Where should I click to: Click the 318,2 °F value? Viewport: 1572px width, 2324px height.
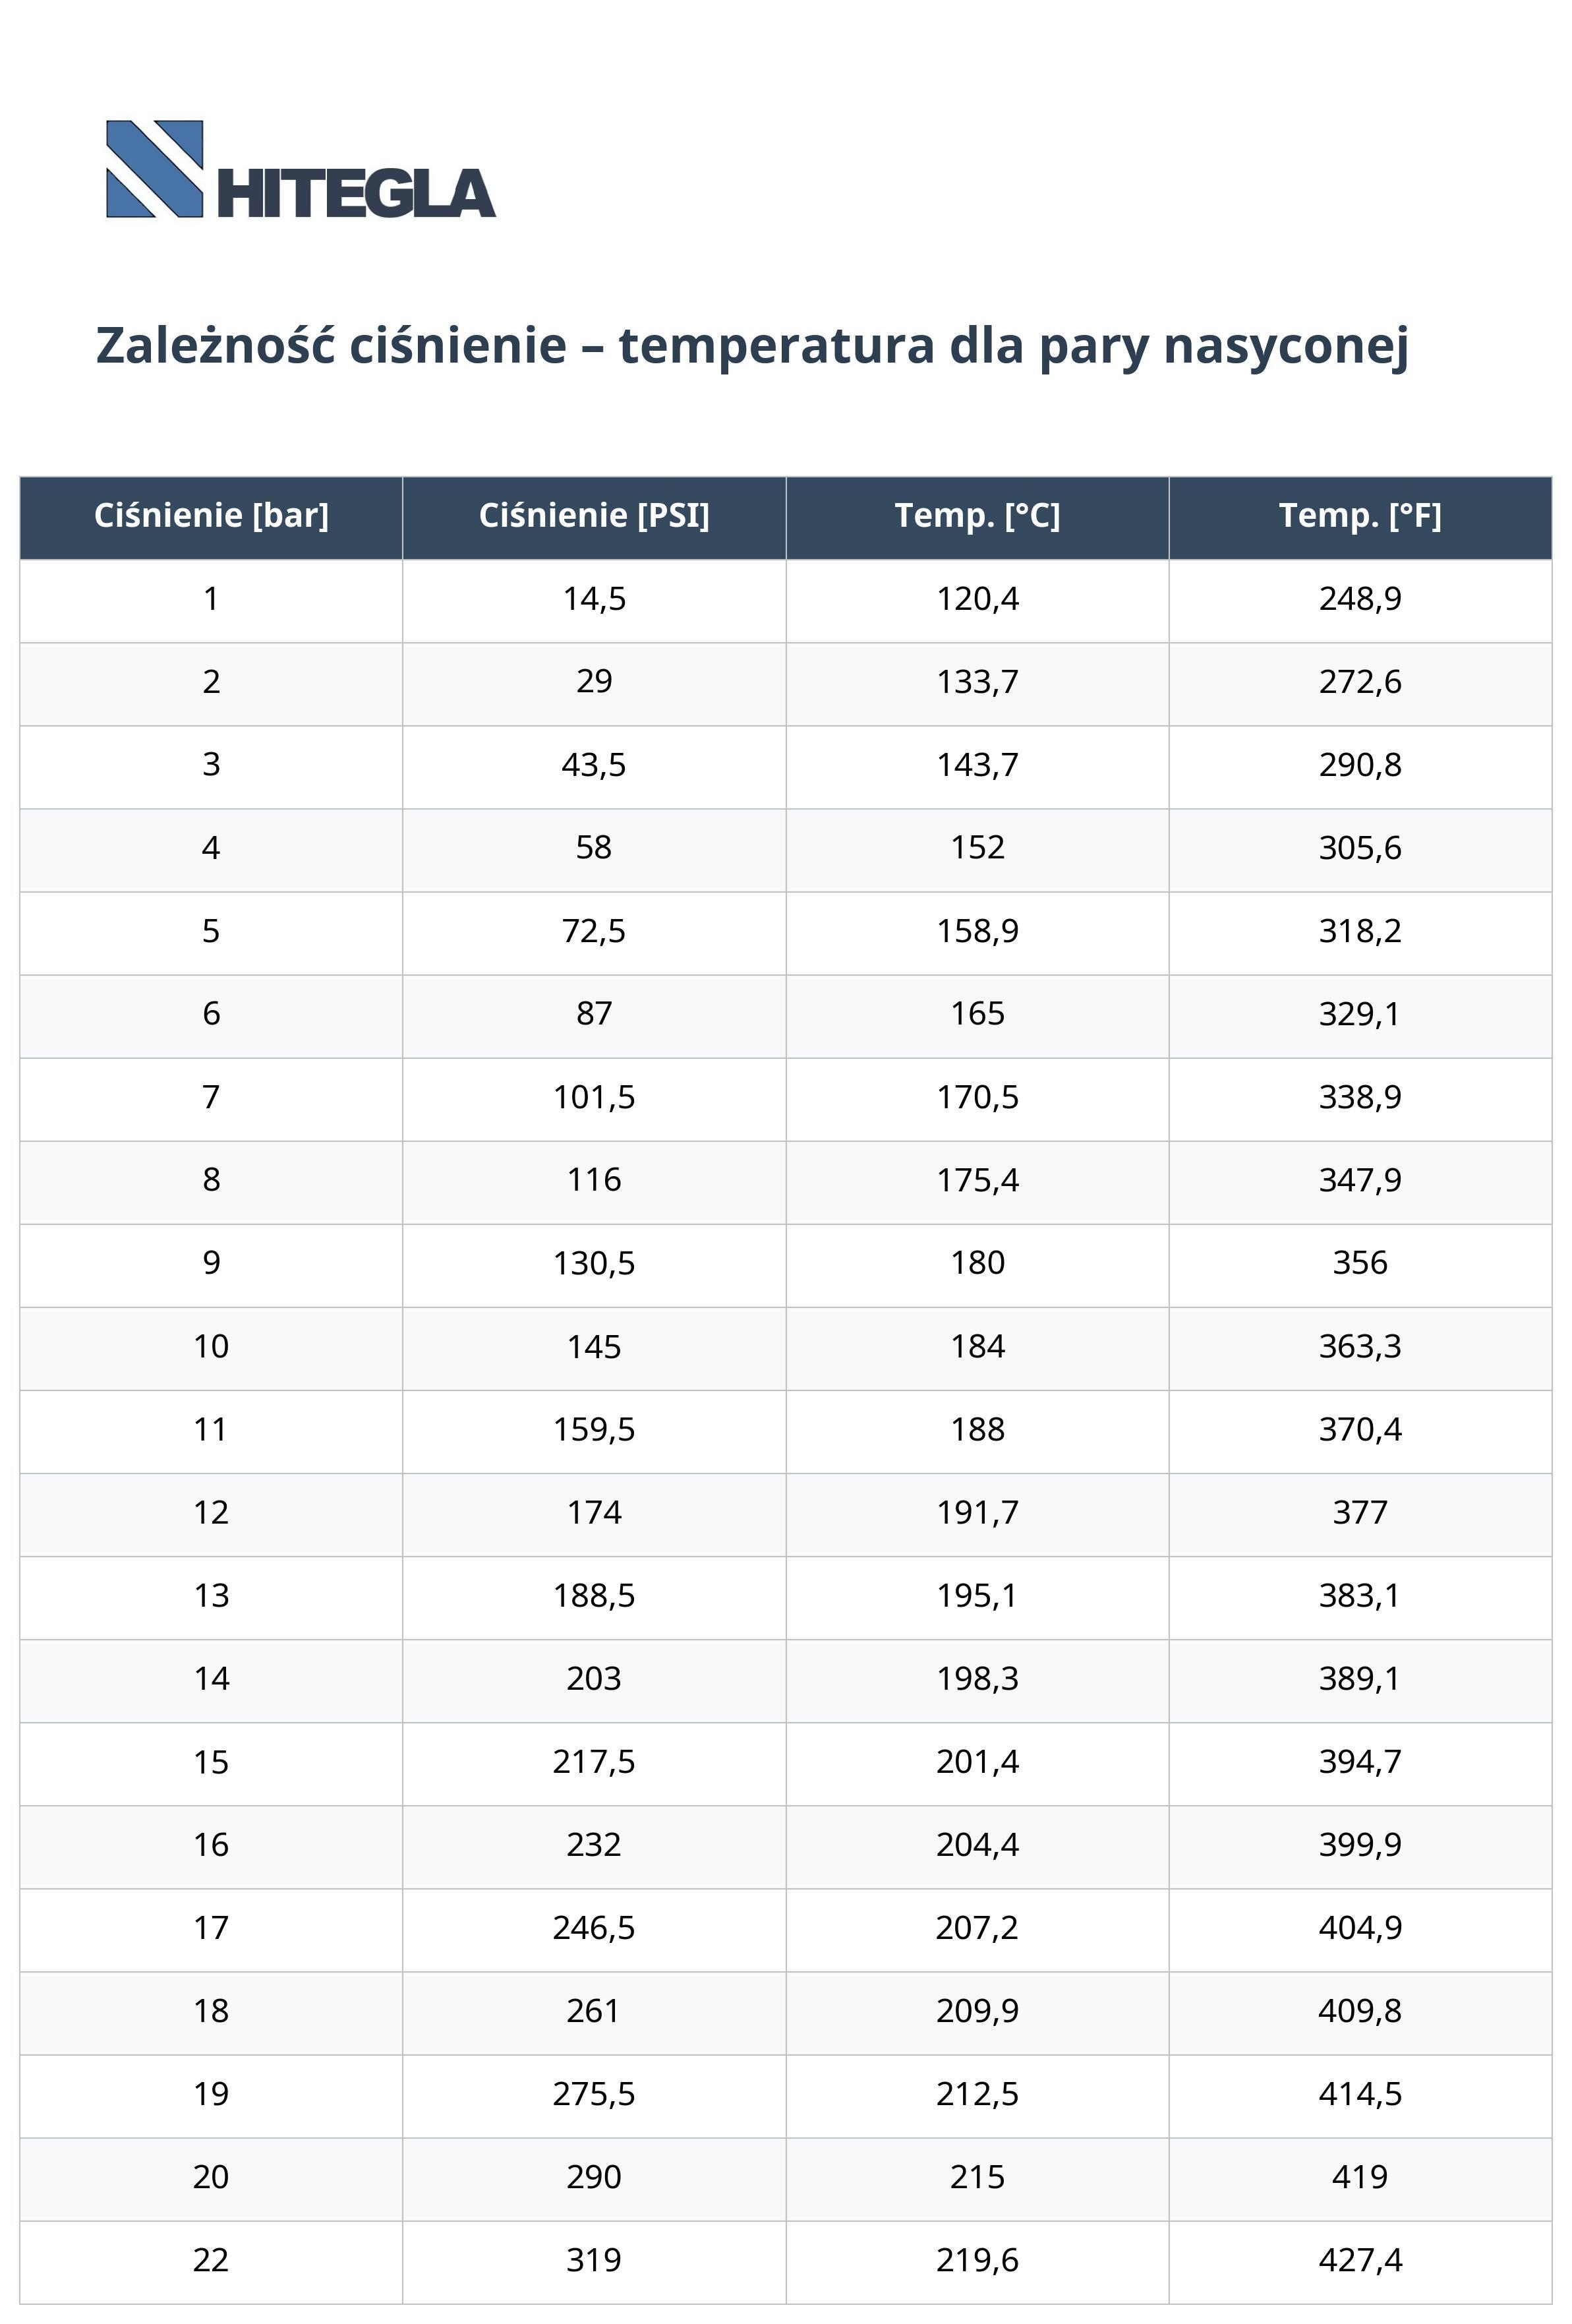click(x=1360, y=931)
